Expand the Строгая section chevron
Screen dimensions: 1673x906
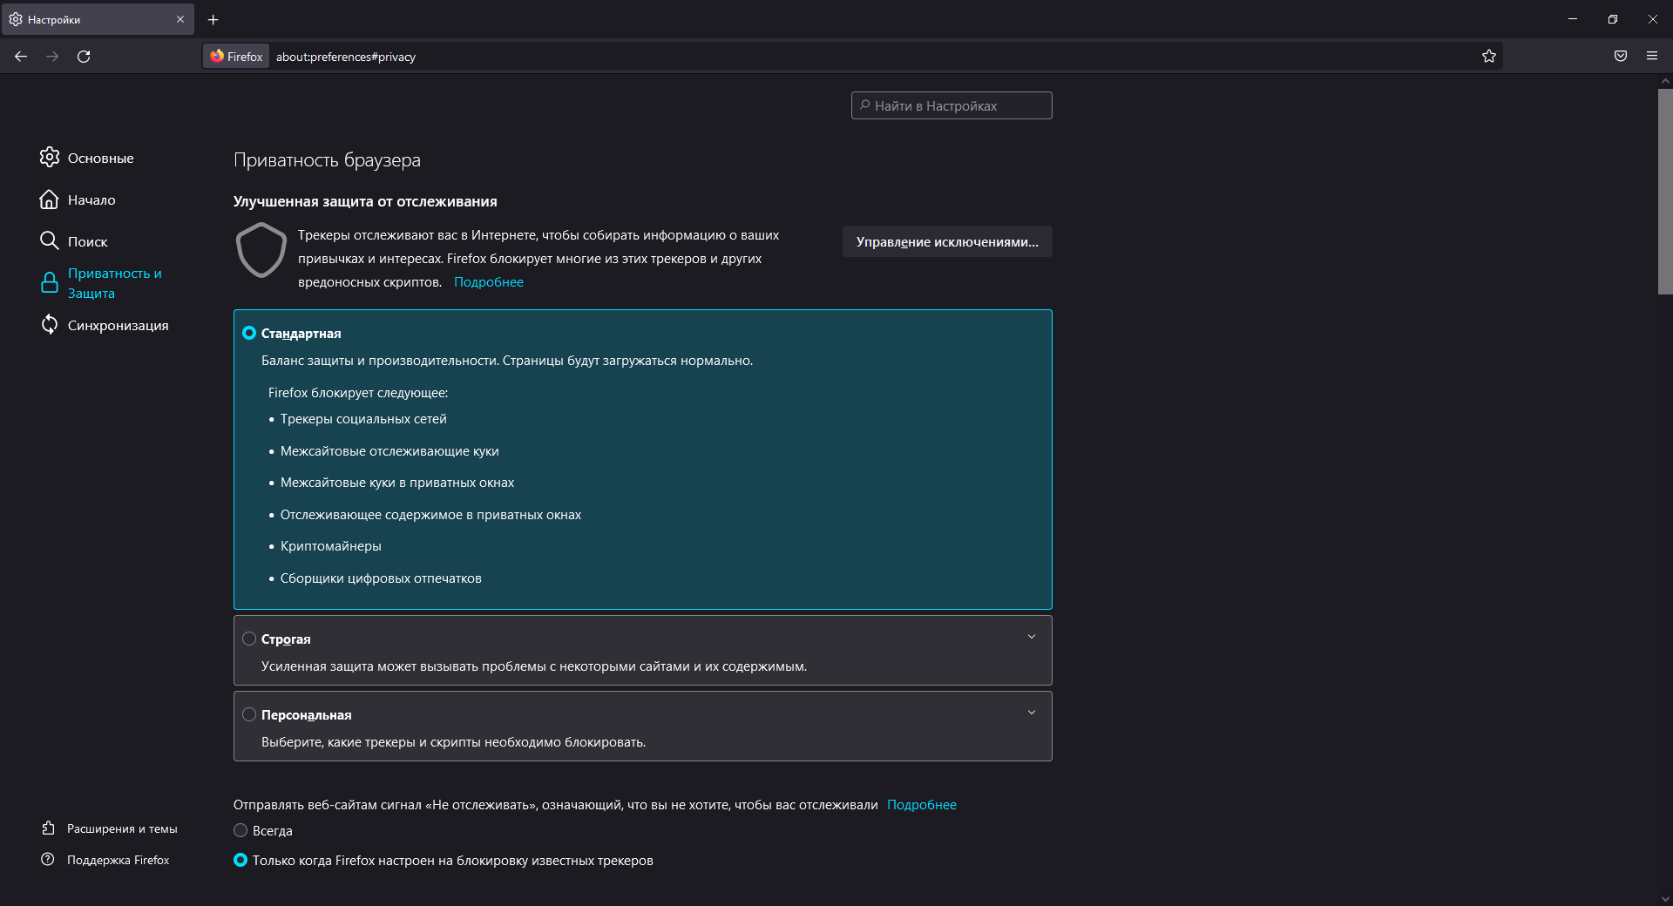[1031, 638]
